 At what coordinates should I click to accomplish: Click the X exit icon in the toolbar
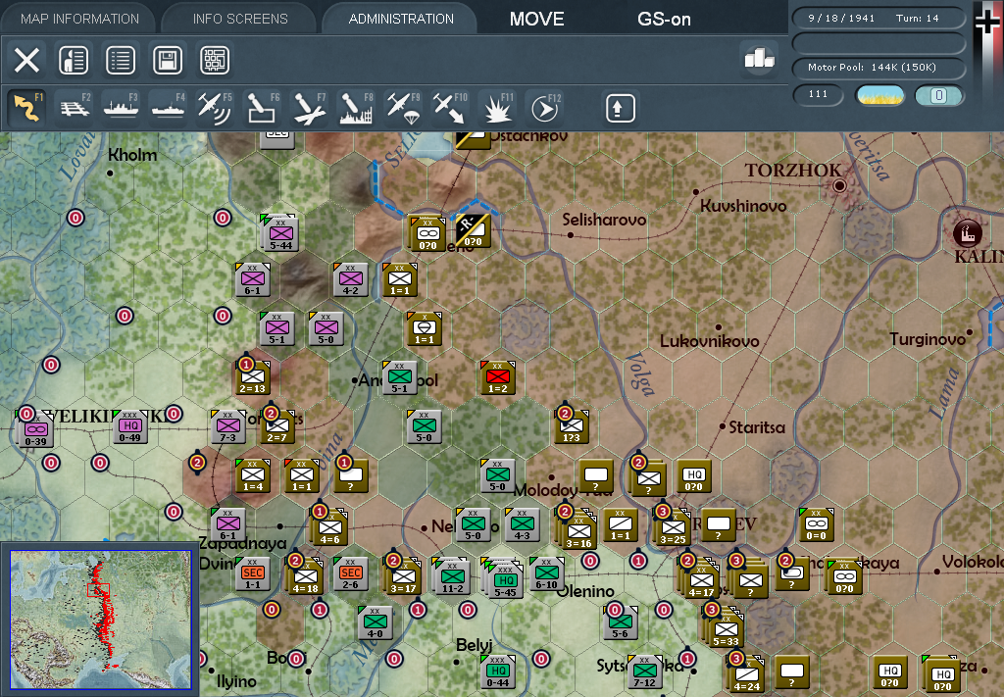coord(26,61)
